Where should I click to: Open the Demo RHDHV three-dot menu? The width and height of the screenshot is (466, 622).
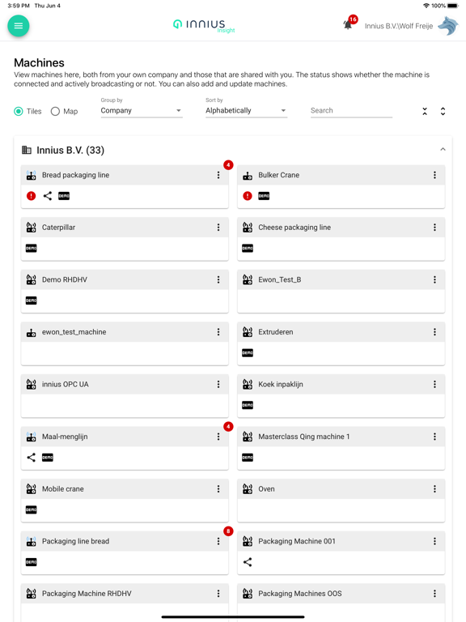[218, 279]
